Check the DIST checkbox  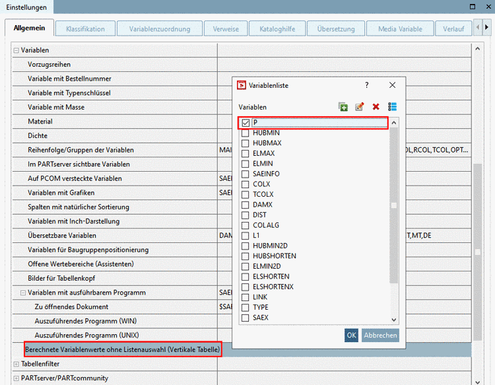pos(246,215)
